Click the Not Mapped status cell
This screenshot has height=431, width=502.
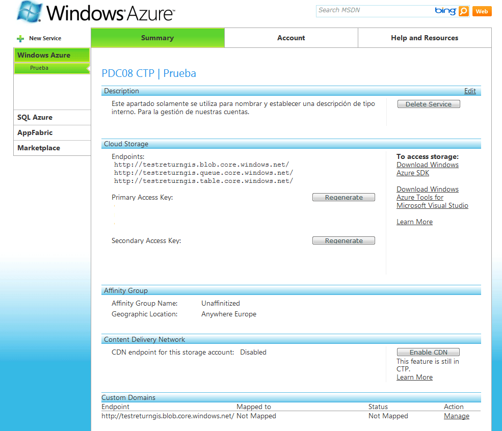click(x=388, y=416)
